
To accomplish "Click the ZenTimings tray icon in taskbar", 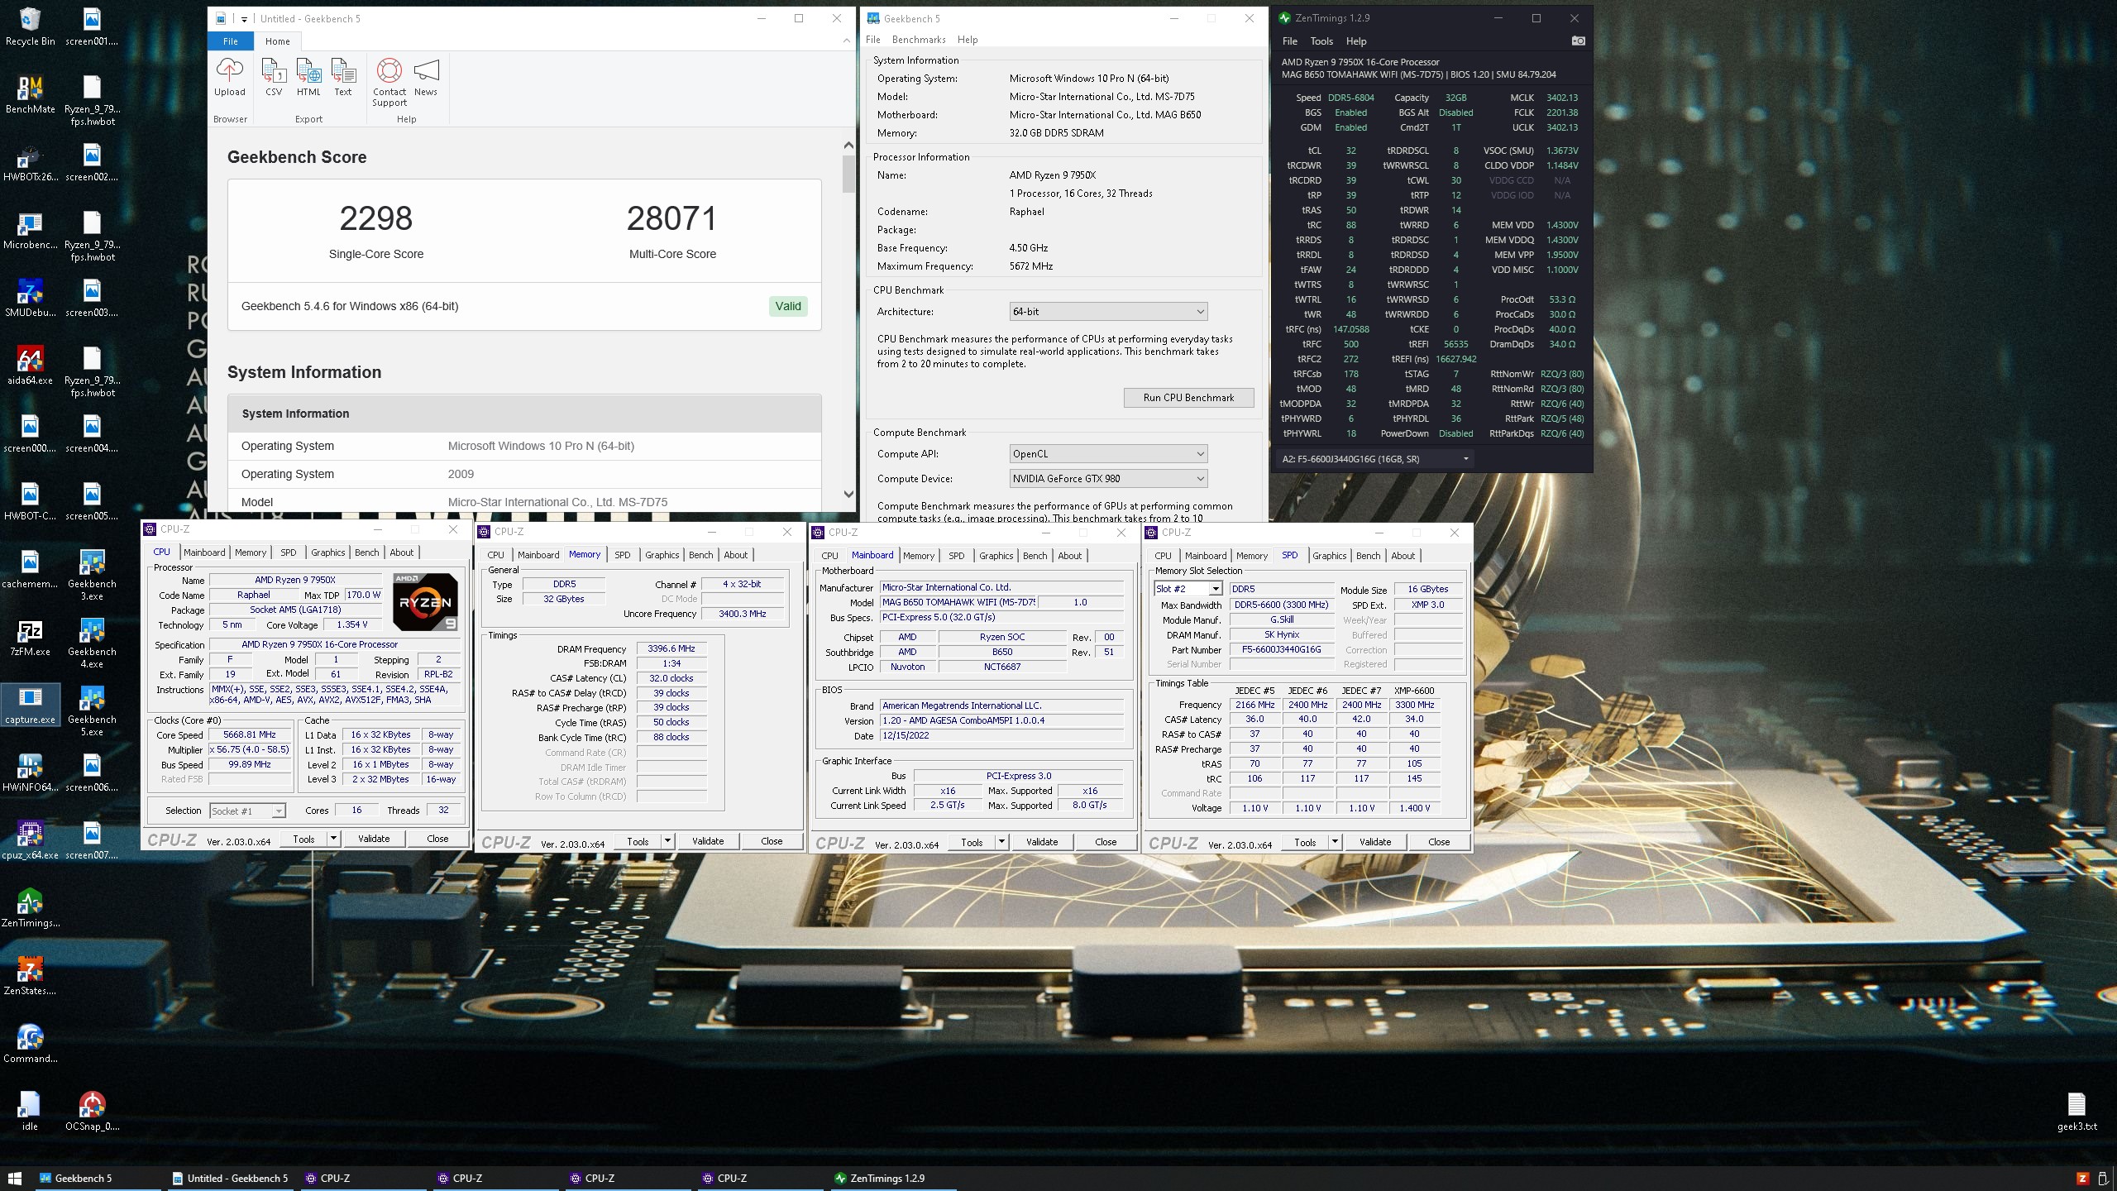I will (2082, 1179).
